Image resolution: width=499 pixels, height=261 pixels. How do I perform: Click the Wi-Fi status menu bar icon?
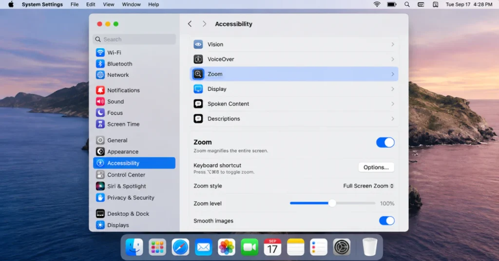point(377,4)
